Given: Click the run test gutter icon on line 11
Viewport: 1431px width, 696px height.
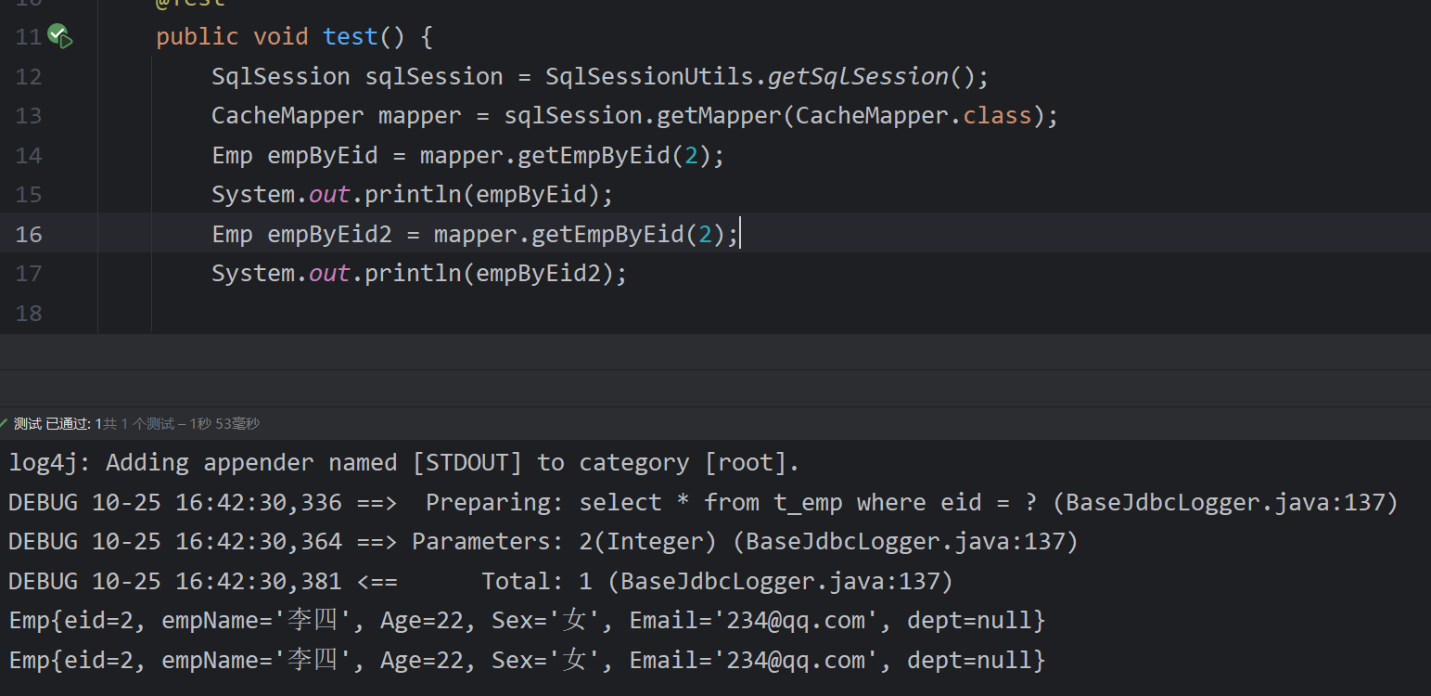Looking at the screenshot, I should 60,37.
